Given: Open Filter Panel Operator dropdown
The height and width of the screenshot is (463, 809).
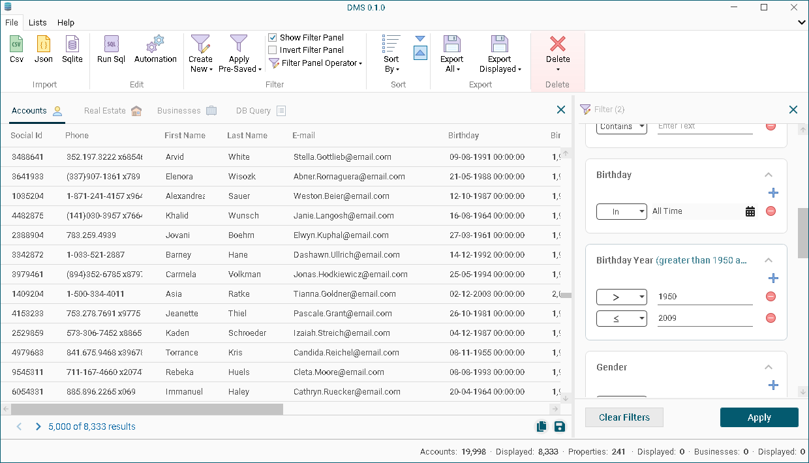Looking at the screenshot, I should click(x=315, y=63).
